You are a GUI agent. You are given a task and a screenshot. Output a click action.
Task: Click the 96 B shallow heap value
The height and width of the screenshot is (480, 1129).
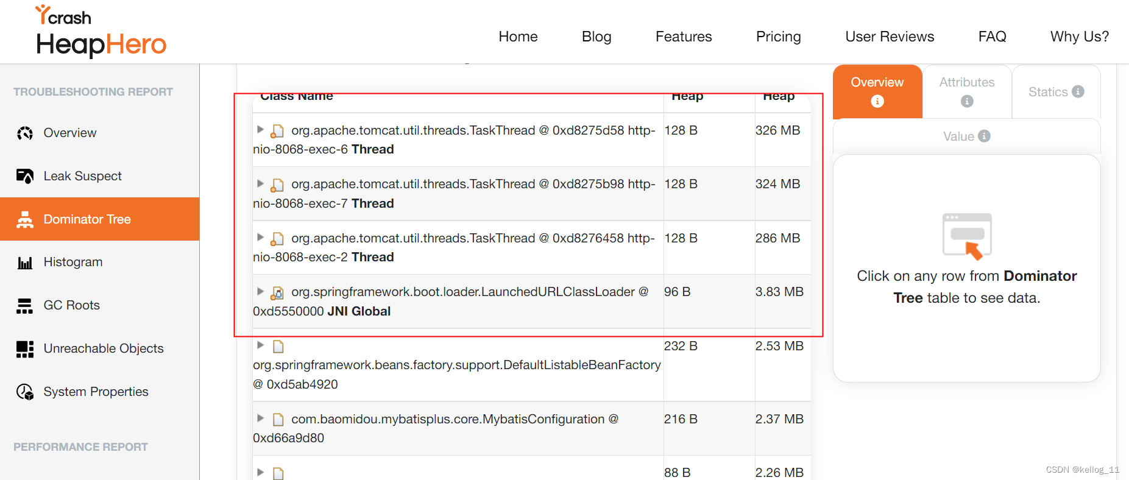tap(677, 292)
